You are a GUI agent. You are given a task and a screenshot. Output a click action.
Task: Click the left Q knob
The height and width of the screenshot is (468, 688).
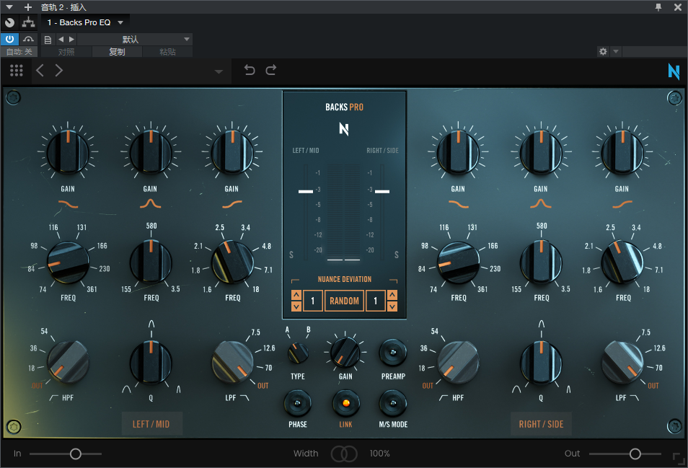click(x=151, y=363)
